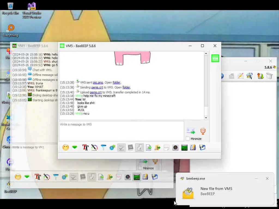Click into Write a message to VM5 field
This screenshot has height=209, width=279.
121,131
